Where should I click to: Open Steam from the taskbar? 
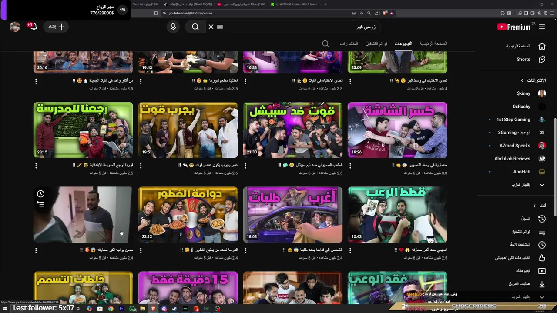point(174,309)
